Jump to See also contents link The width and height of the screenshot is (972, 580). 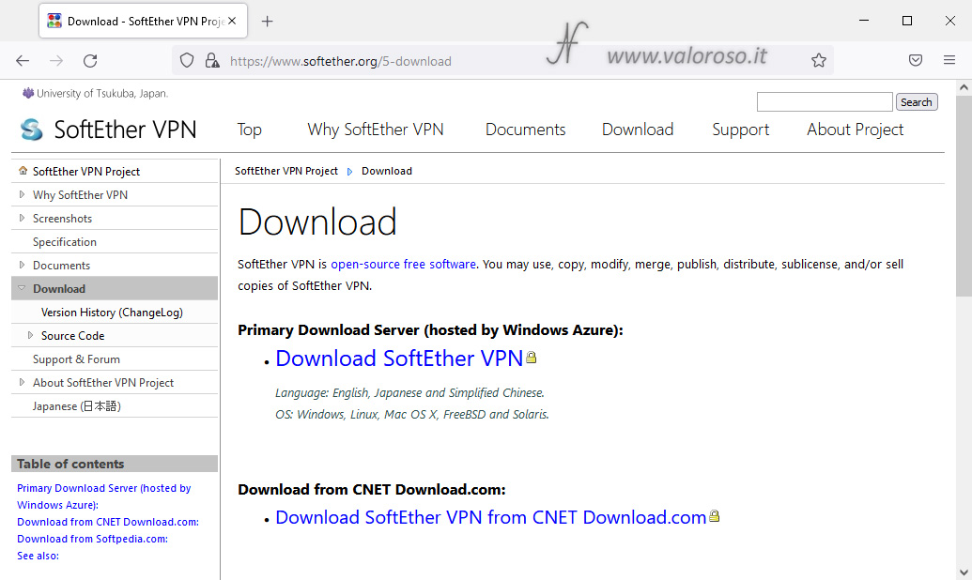tap(38, 556)
